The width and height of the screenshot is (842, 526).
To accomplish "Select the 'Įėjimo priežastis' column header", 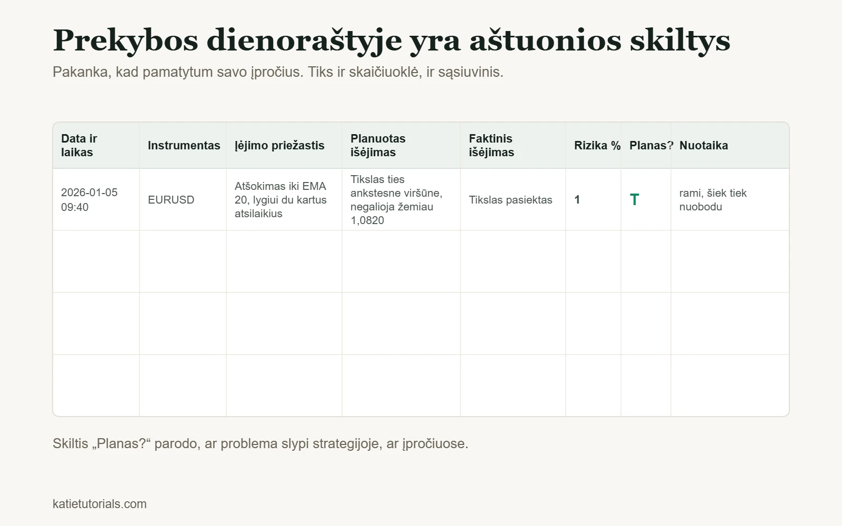I will click(284, 146).
